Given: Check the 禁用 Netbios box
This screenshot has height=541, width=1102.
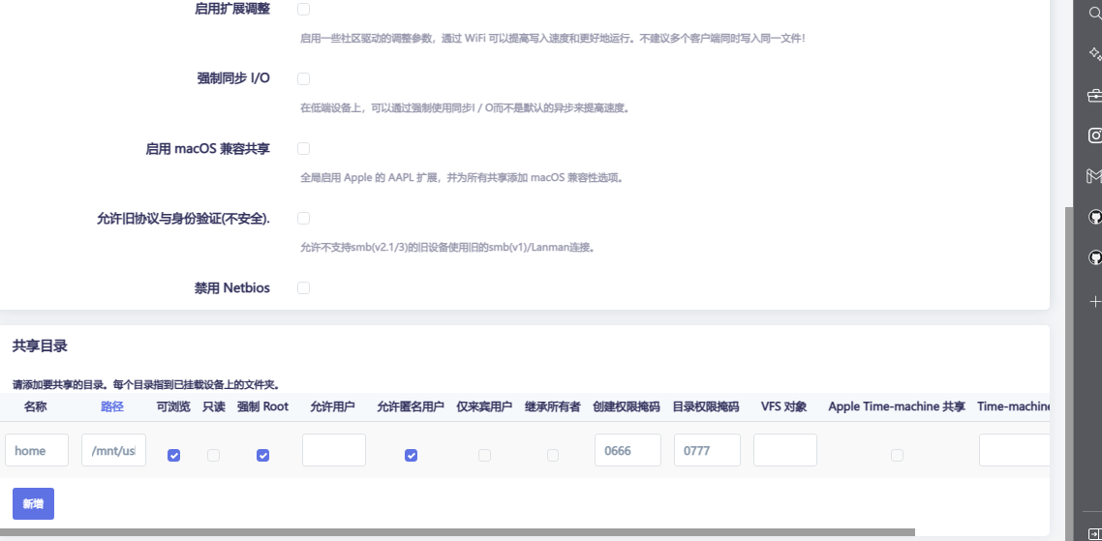Looking at the screenshot, I should 303,287.
